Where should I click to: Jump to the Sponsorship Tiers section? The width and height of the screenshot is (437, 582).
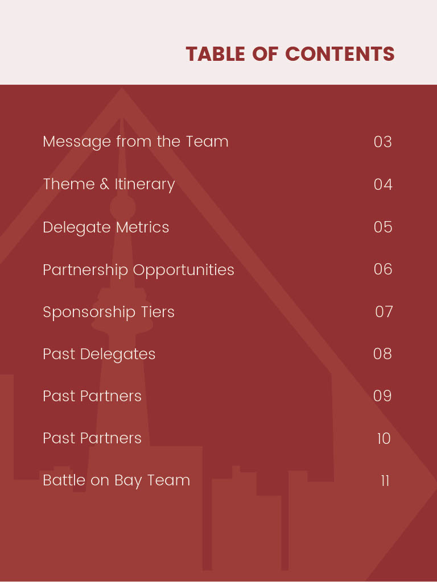(x=109, y=312)
